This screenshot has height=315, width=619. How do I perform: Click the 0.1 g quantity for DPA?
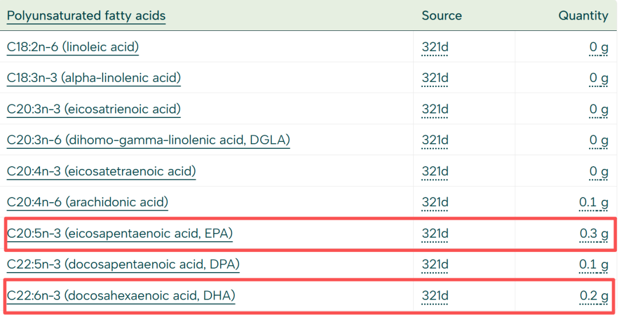[593, 265]
